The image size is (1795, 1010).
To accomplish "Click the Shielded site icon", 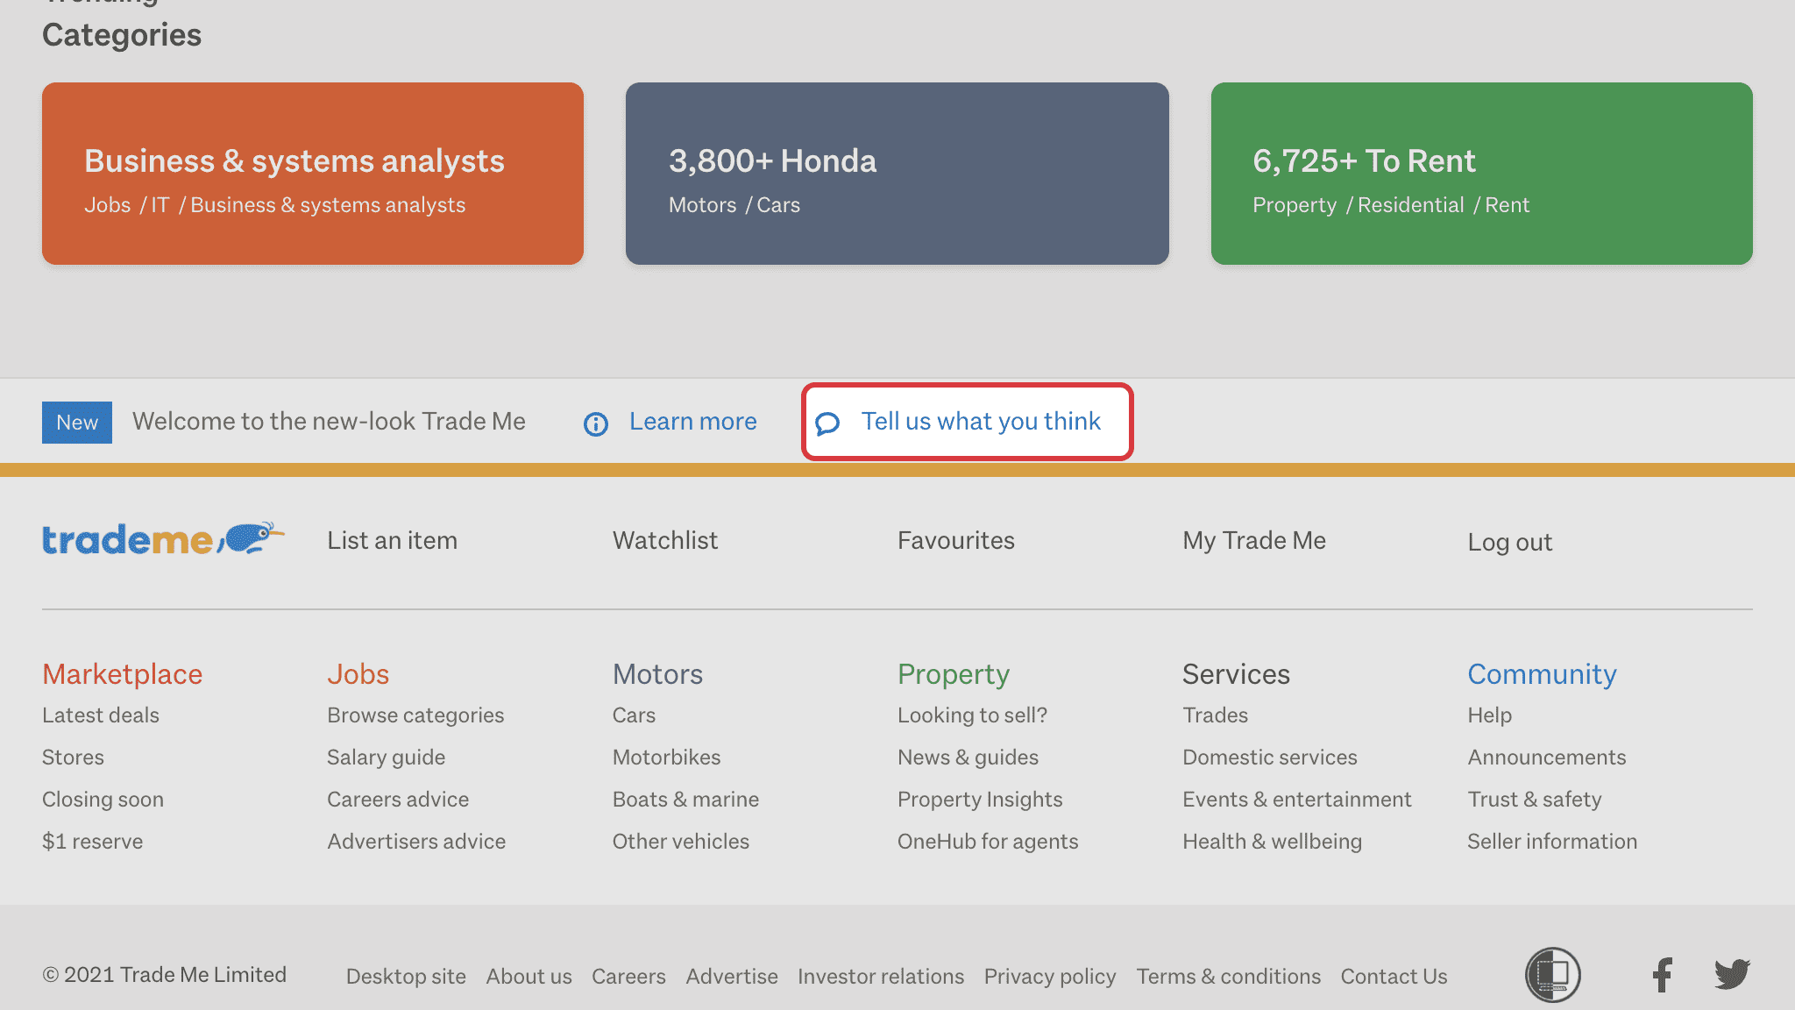I will click(1555, 973).
